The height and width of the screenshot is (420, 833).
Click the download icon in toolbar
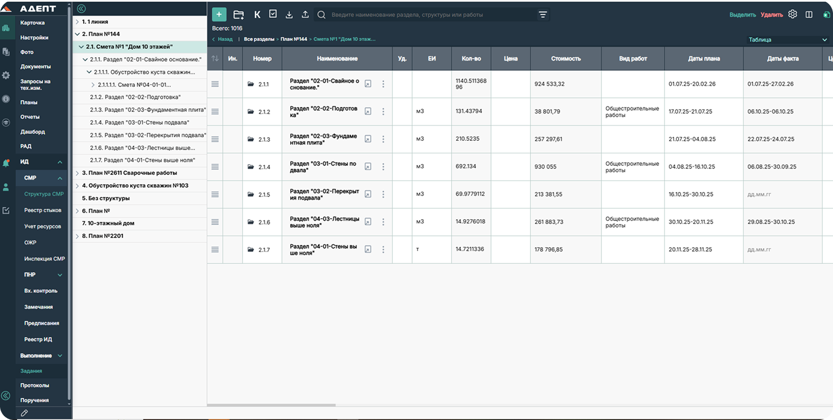tap(289, 15)
